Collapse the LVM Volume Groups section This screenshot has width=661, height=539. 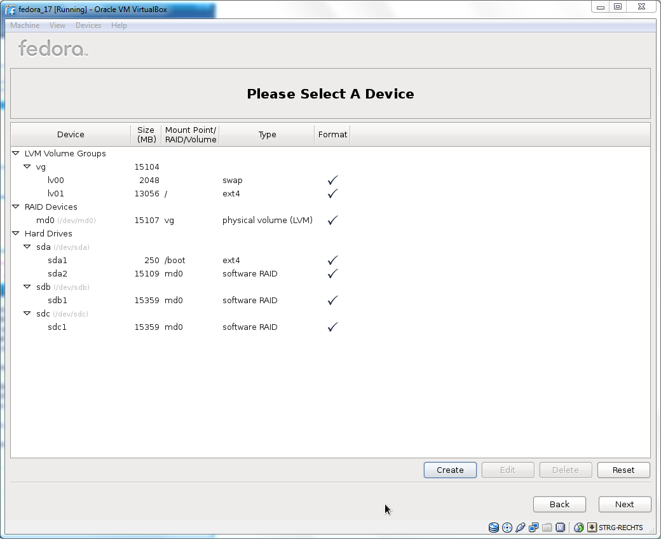pyautogui.click(x=16, y=153)
